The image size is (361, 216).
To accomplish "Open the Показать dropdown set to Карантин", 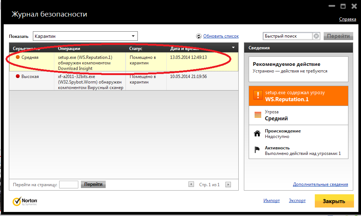I will pos(85,36).
